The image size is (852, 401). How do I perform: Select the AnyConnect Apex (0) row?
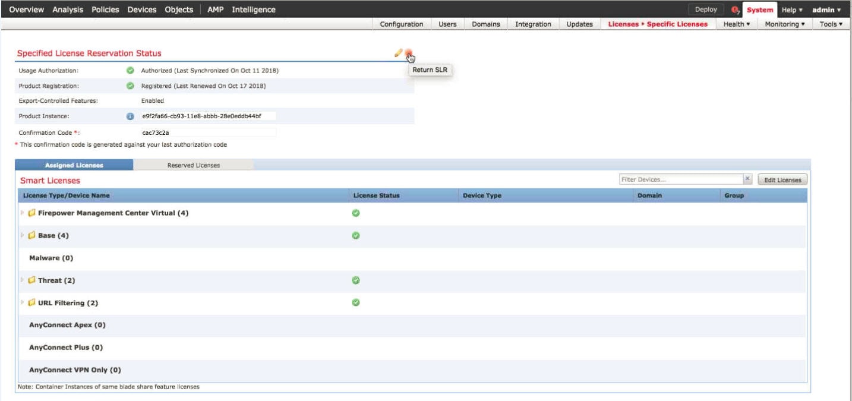point(412,326)
